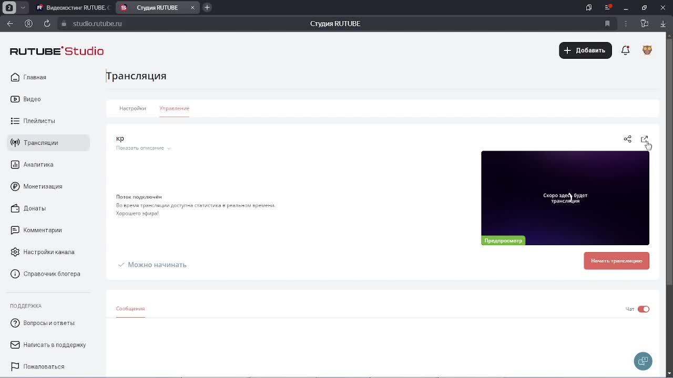Click the stream title кр

pos(120,139)
